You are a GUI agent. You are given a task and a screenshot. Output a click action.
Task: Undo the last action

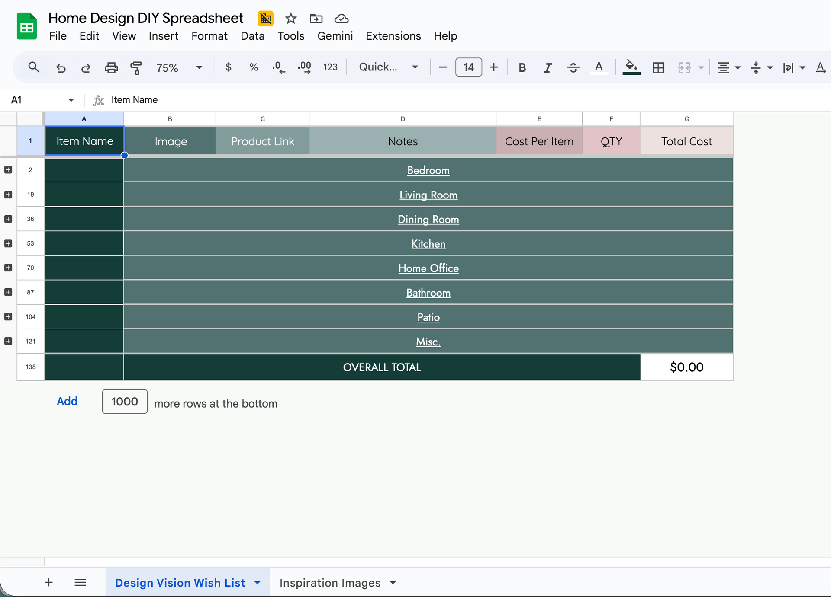click(x=61, y=67)
